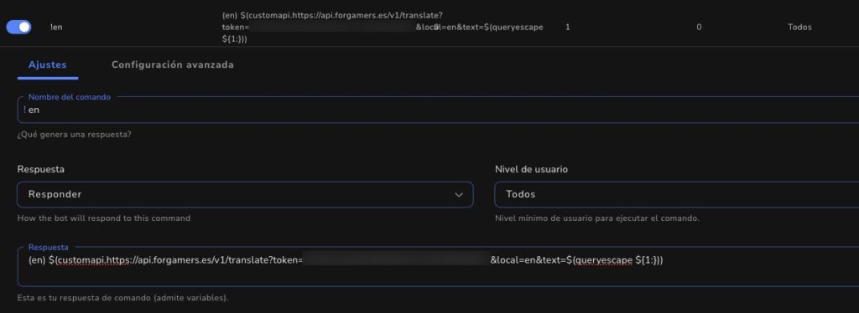Image resolution: width=859 pixels, height=313 pixels.
Task: Click the !en command name in the row
Action: [56, 28]
